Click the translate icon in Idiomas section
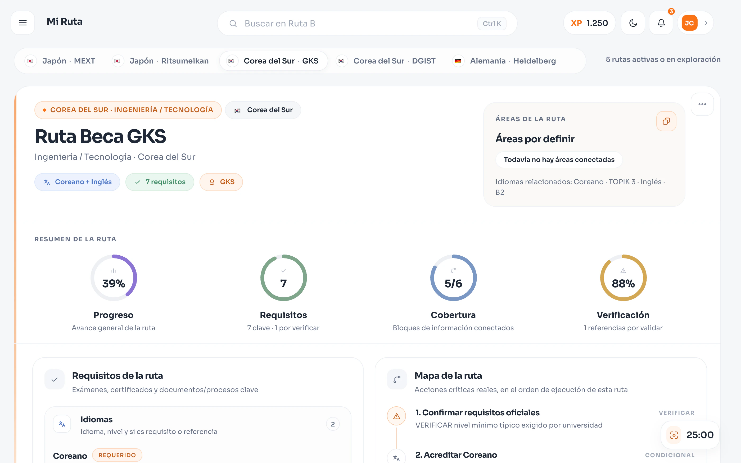 [62, 424]
